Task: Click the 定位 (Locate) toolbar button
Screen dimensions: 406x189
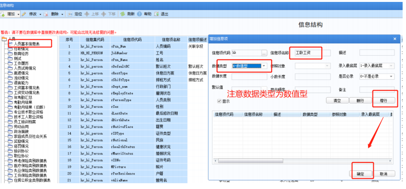Action: (75, 14)
